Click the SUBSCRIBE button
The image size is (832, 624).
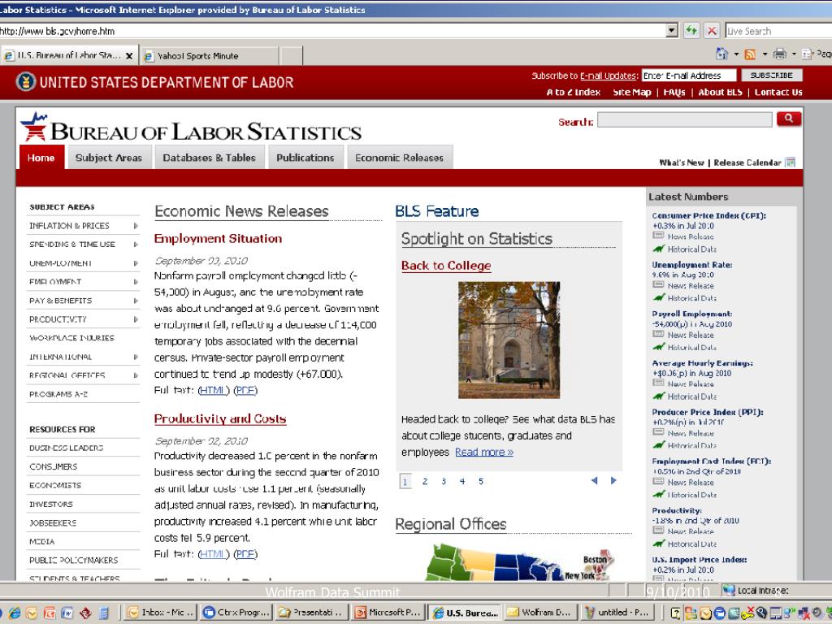tap(772, 76)
